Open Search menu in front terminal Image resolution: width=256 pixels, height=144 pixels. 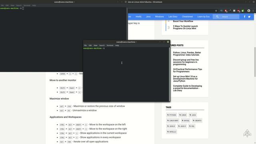point(102,45)
